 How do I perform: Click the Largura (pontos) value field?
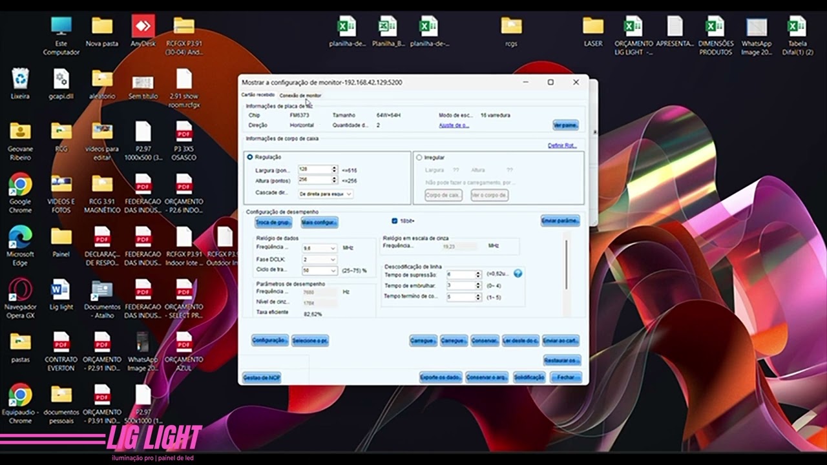pyautogui.click(x=315, y=170)
